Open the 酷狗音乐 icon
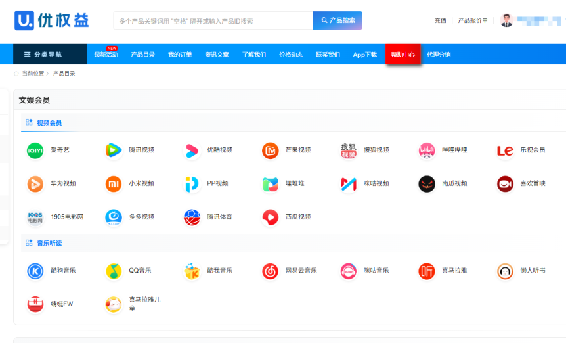This screenshot has height=343, width=566. (x=35, y=271)
